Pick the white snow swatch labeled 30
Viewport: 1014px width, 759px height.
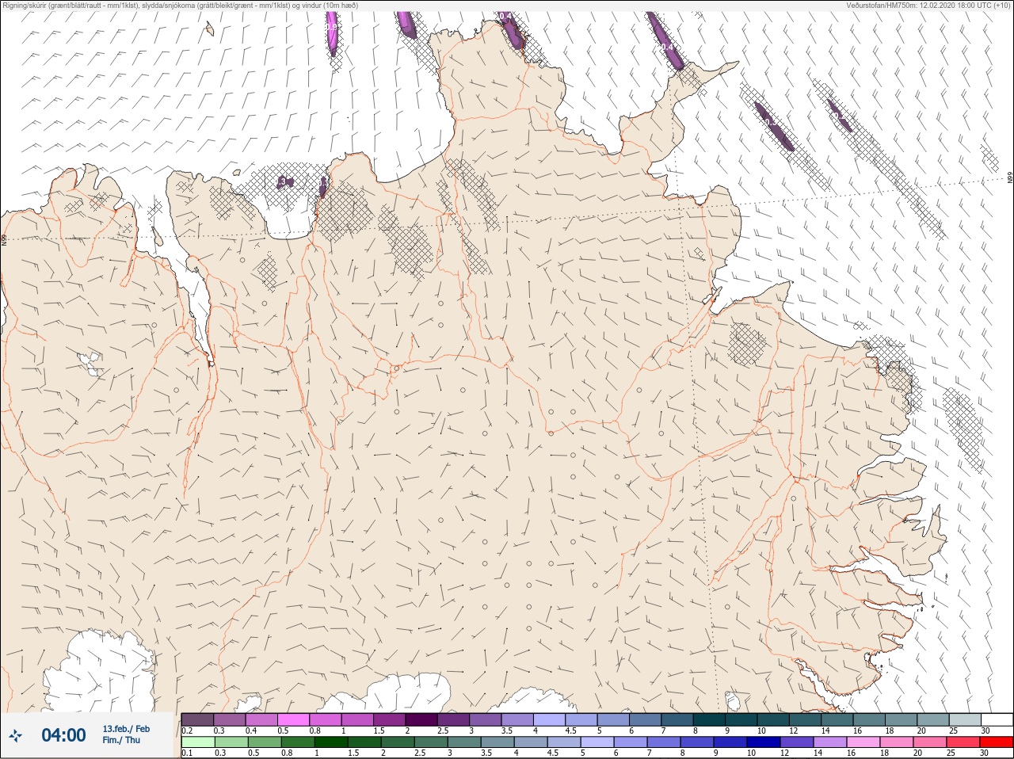(997, 719)
